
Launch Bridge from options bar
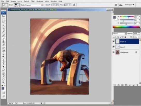click(121, 5)
